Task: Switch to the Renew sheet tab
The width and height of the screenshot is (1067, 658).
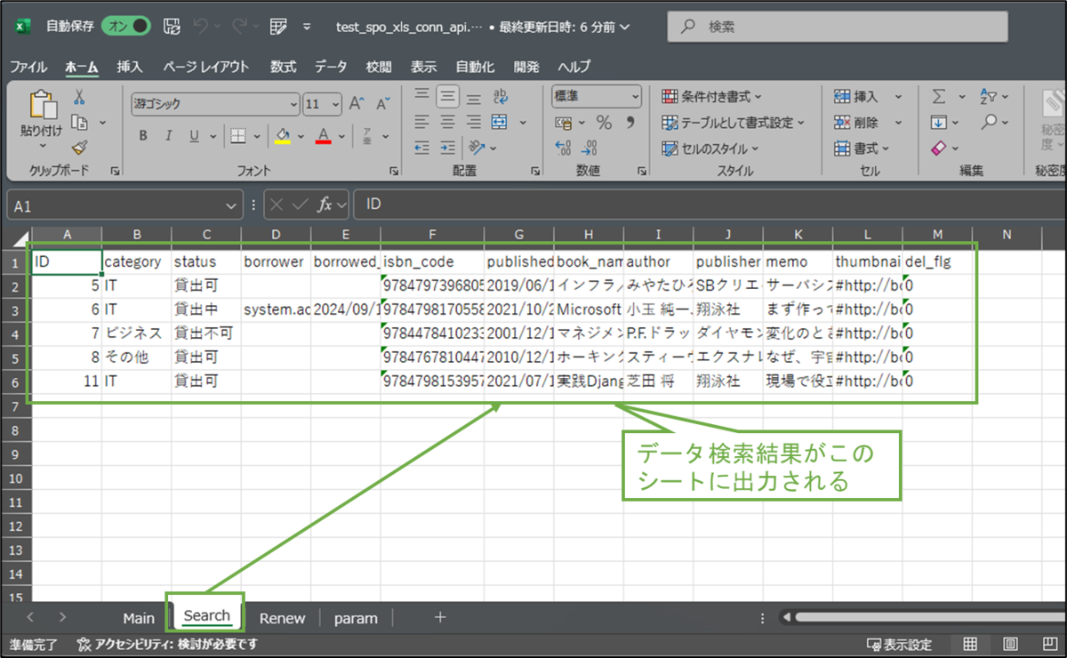Action: click(x=282, y=618)
